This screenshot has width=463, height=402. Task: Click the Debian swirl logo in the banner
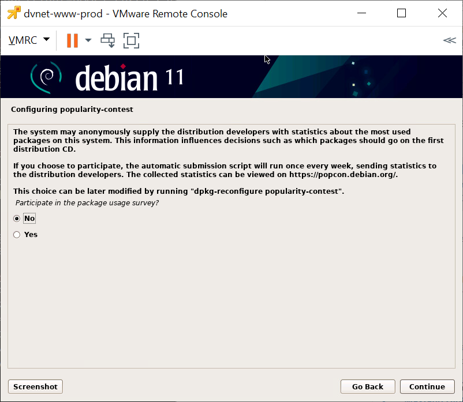pos(47,76)
